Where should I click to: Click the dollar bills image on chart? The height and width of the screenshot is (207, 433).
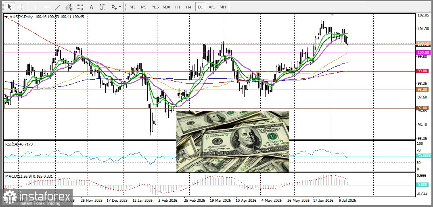click(233, 142)
